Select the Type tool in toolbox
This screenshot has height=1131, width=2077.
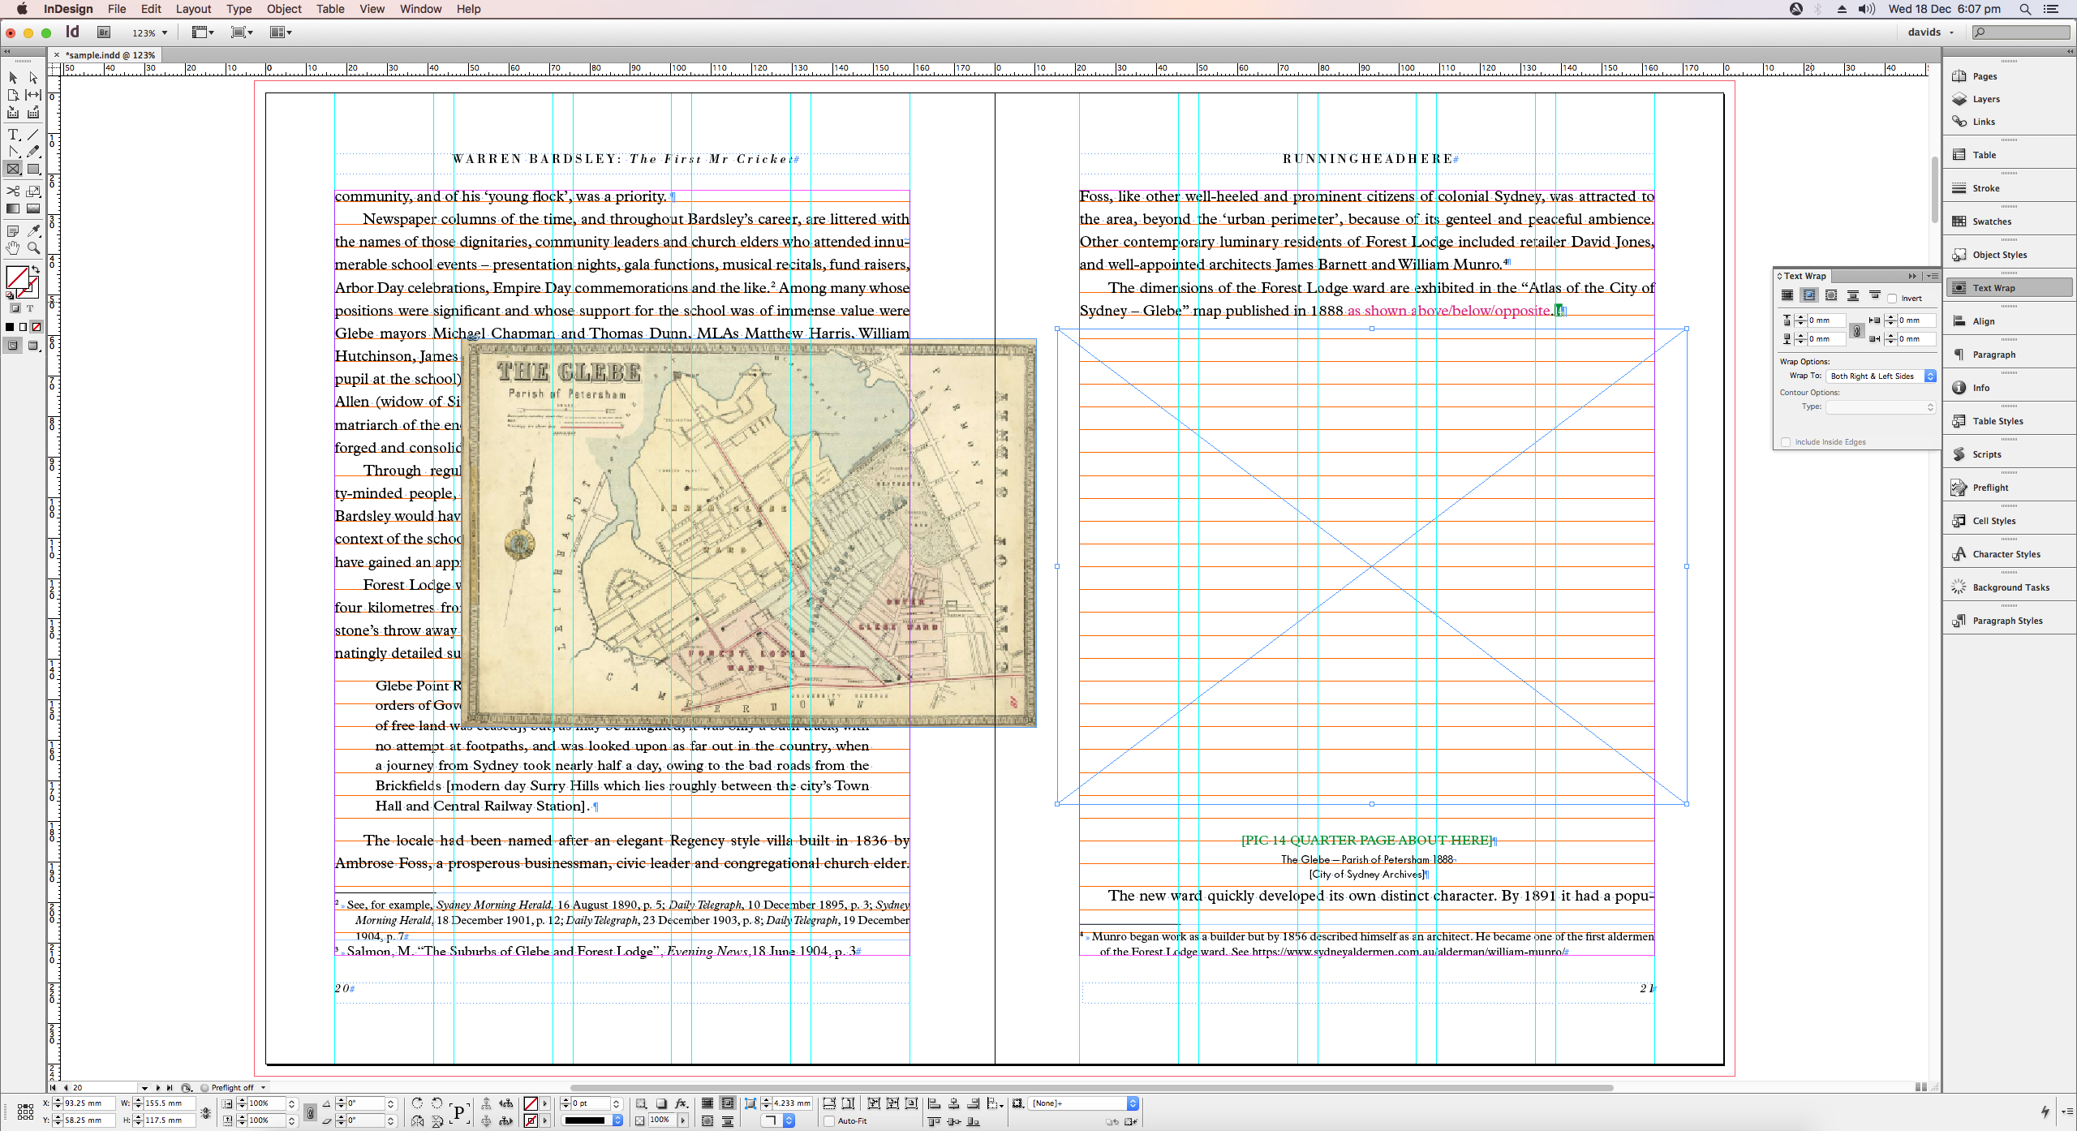point(13,135)
